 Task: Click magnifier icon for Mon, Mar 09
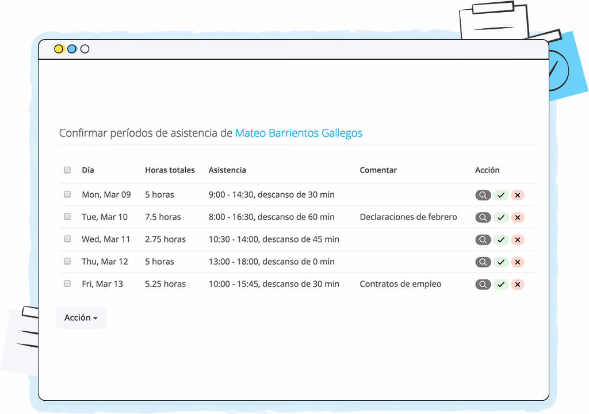(x=483, y=195)
